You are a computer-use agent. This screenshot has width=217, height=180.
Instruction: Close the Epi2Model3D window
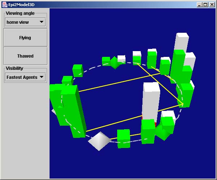(x=212, y=5)
